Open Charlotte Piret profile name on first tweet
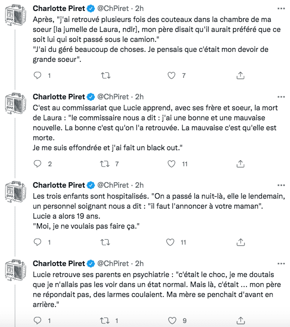 click(59, 8)
